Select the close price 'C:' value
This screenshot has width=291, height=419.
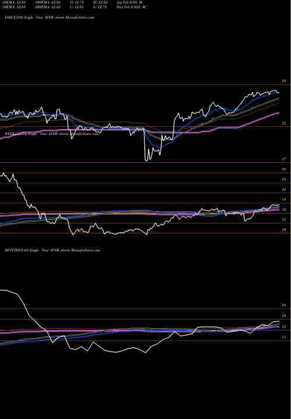[77, 7]
